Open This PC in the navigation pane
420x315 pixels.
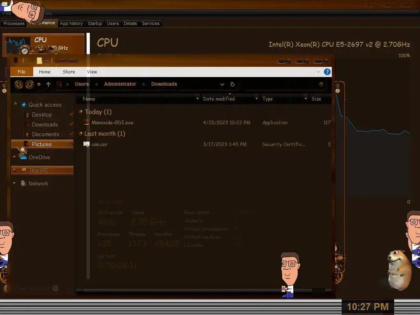click(42, 170)
